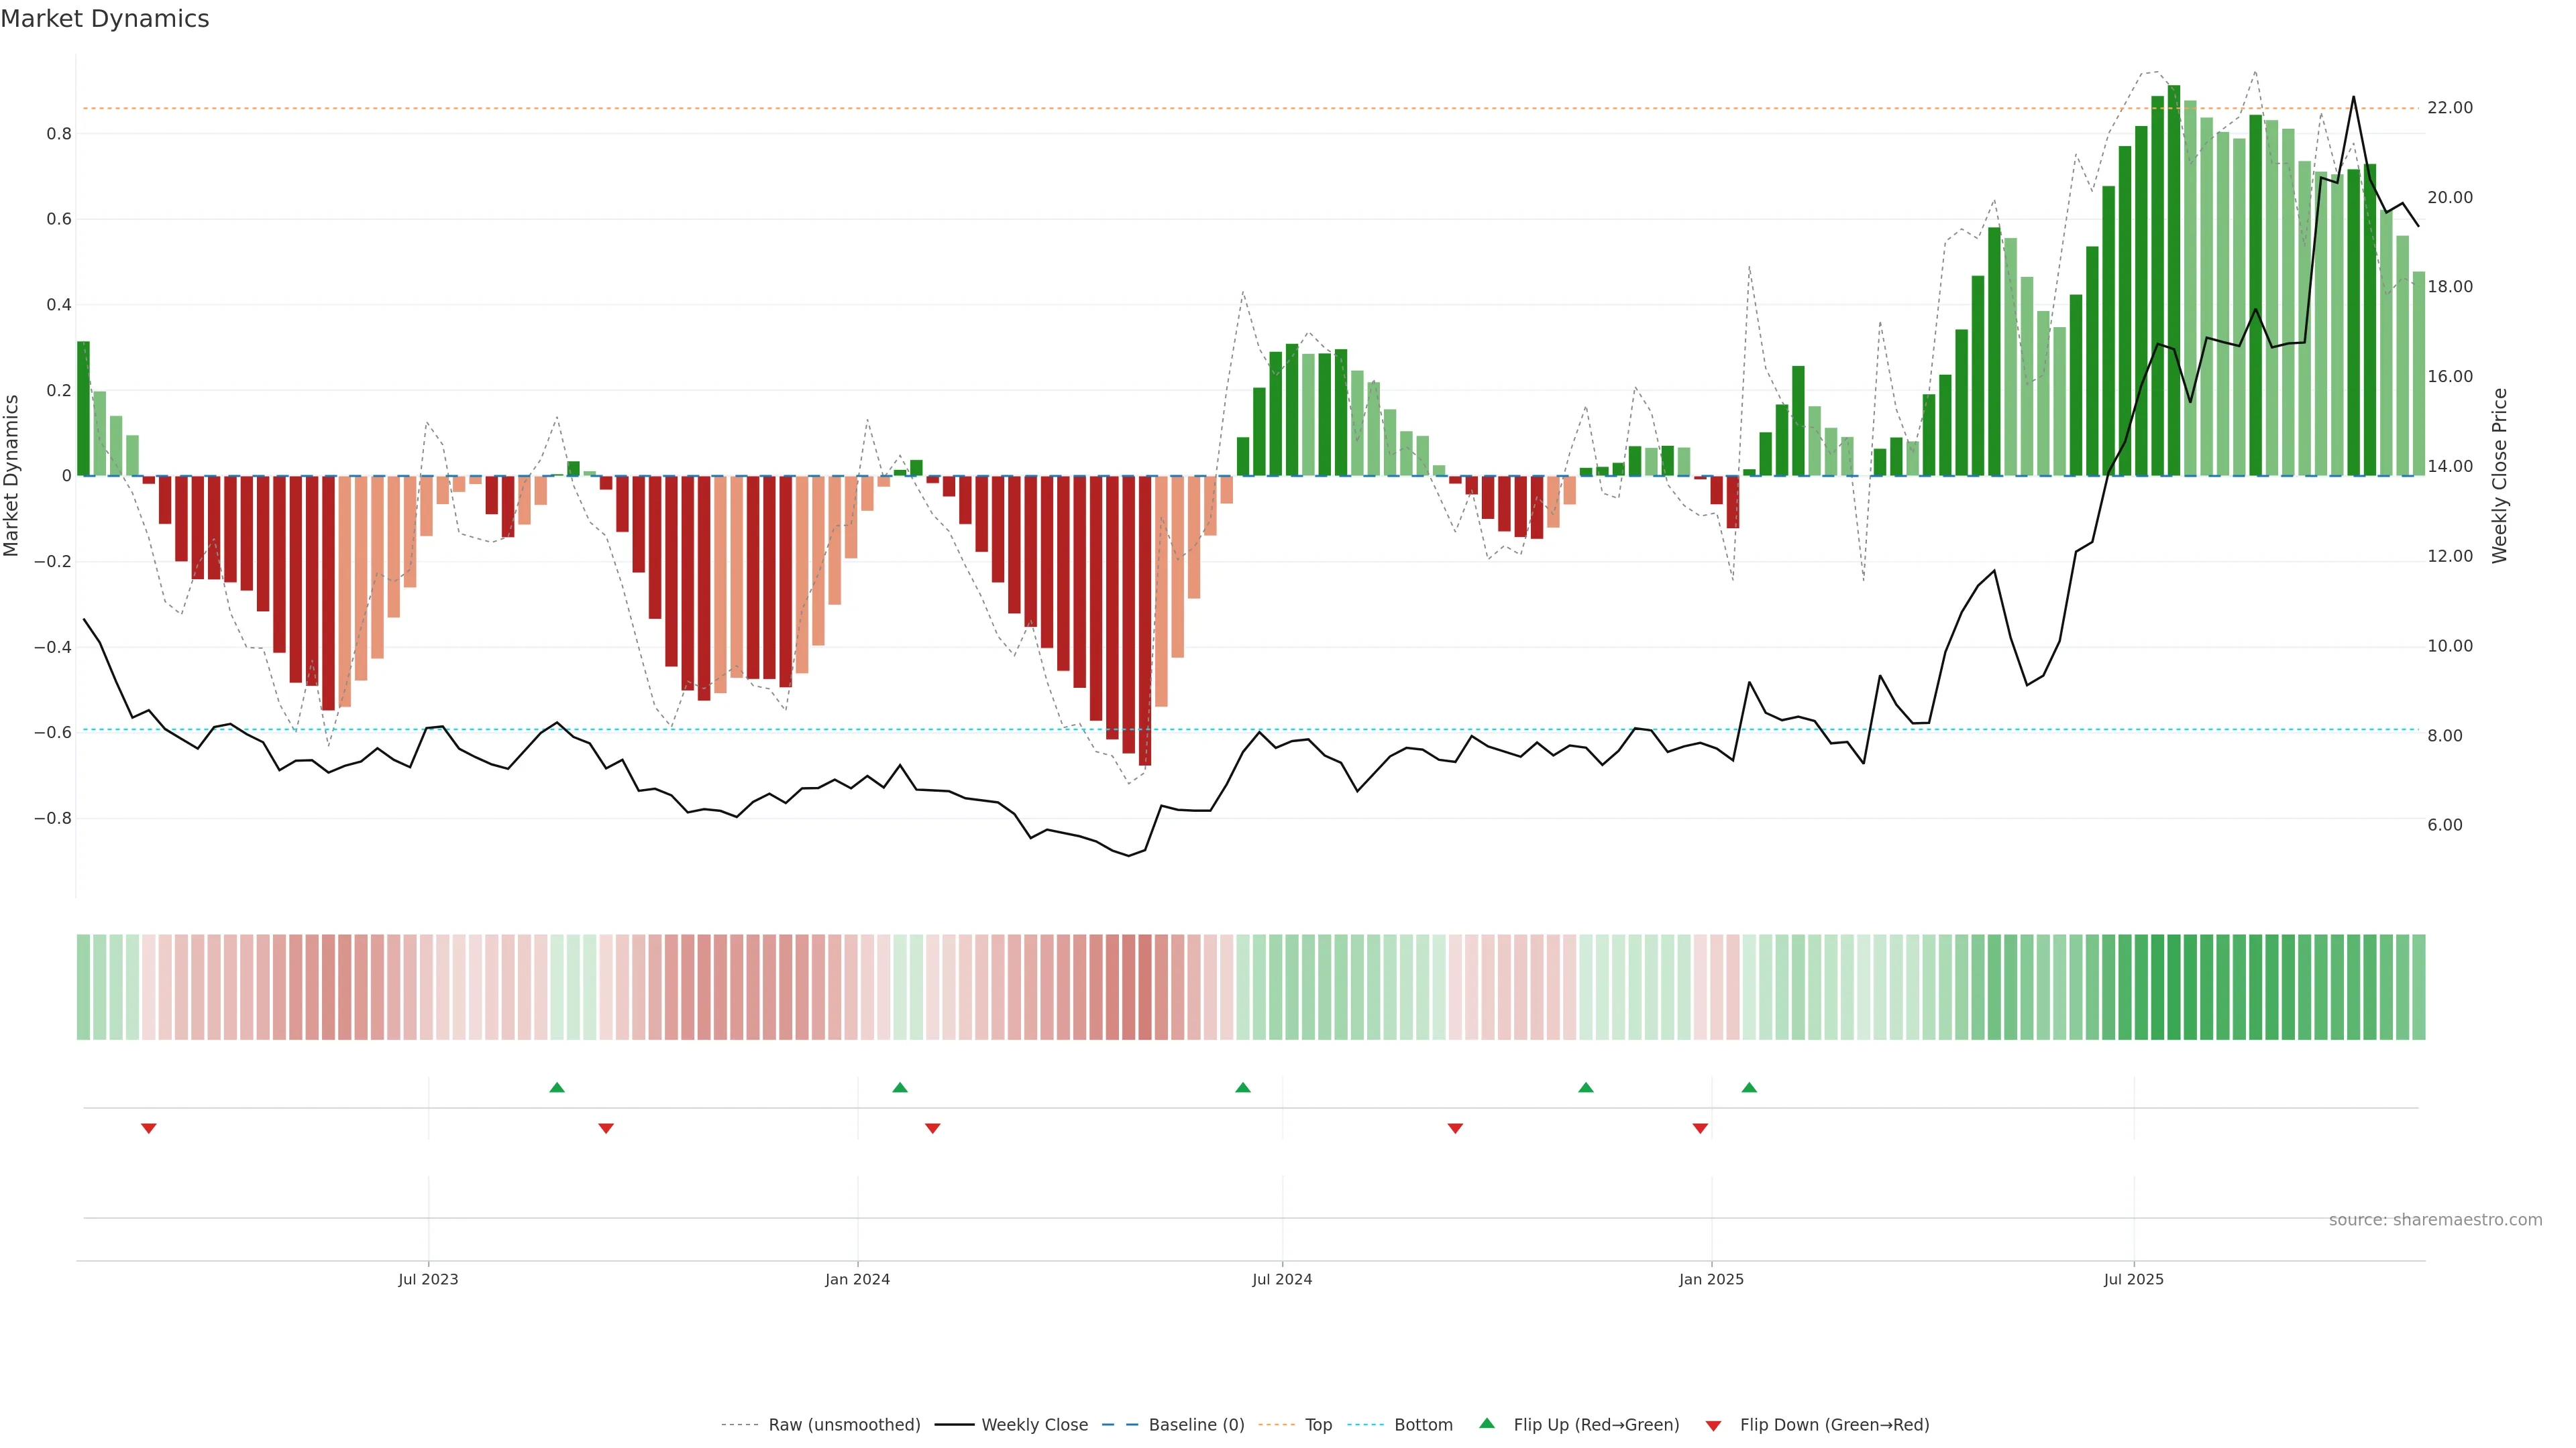This screenshot has width=2576, height=1448.
Task: Click the green flip-up marker just before Jul 2024
Action: click(x=1243, y=1087)
